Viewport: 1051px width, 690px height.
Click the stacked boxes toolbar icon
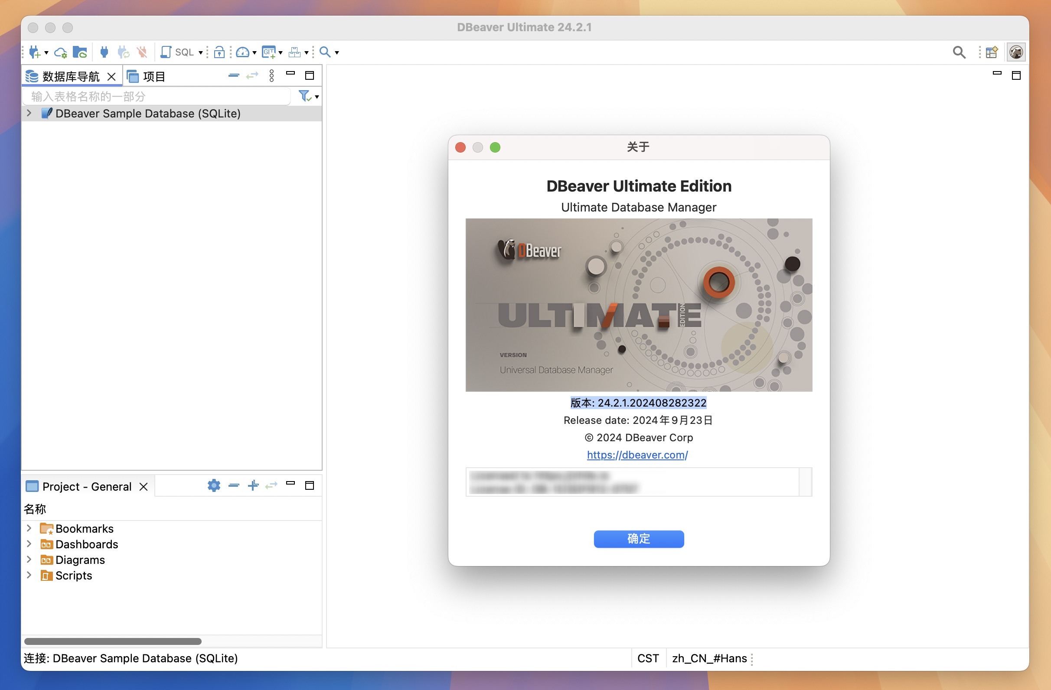[294, 52]
